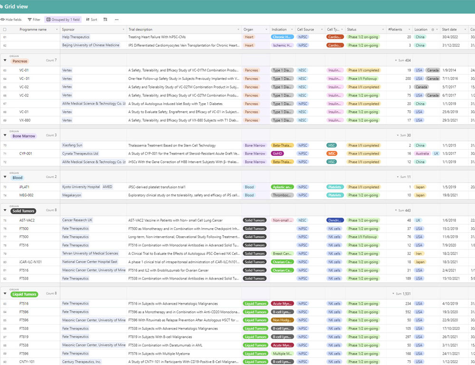475x365 pixels.
Task: Collapse the Bone Marrow group
Action: (x=5, y=135)
